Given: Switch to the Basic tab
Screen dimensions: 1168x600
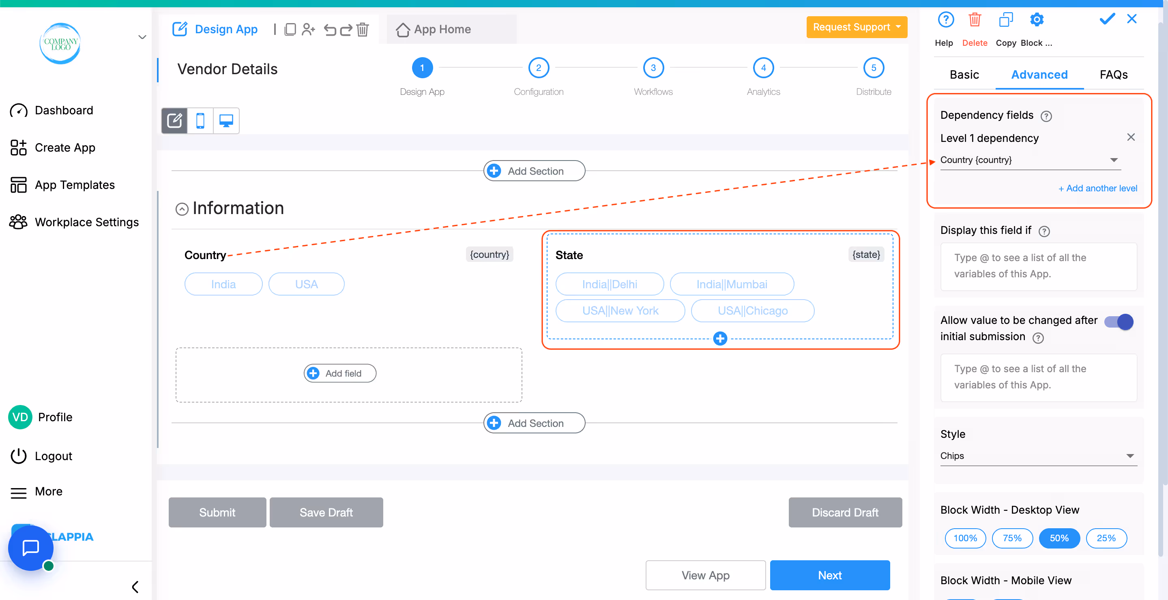Looking at the screenshot, I should [964, 75].
